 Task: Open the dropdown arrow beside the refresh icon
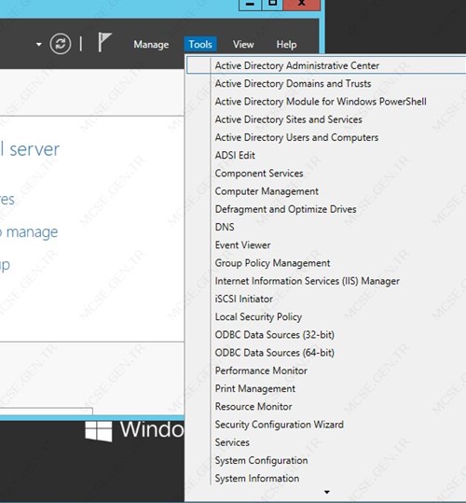(x=39, y=44)
